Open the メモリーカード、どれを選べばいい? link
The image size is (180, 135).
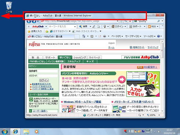coord(134,102)
